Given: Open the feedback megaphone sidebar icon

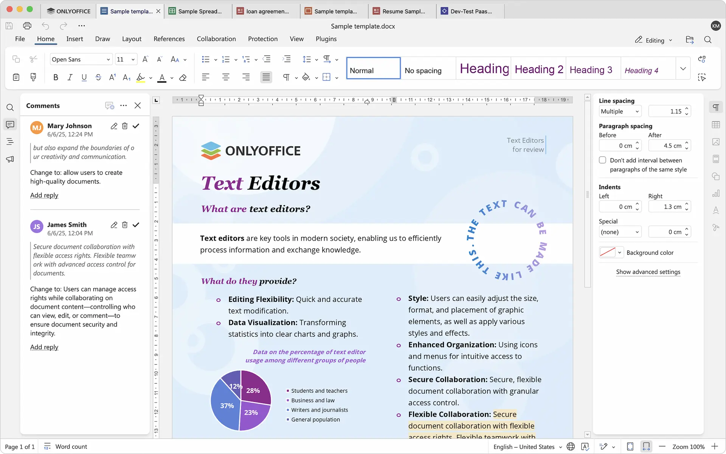Looking at the screenshot, I should click(10, 159).
